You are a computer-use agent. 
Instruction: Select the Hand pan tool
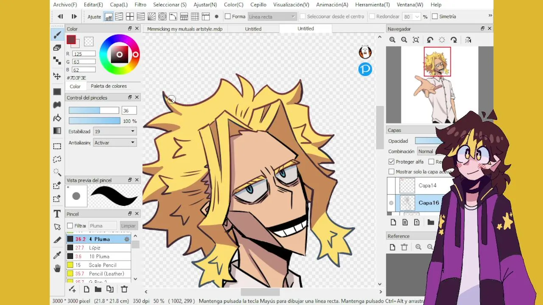pyautogui.click(x=57, y=268)
